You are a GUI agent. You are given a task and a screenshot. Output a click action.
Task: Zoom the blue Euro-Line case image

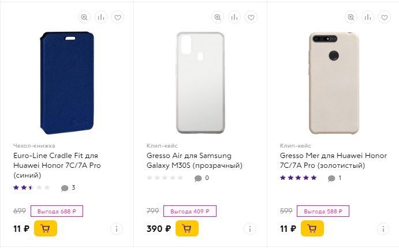[84, 17]
